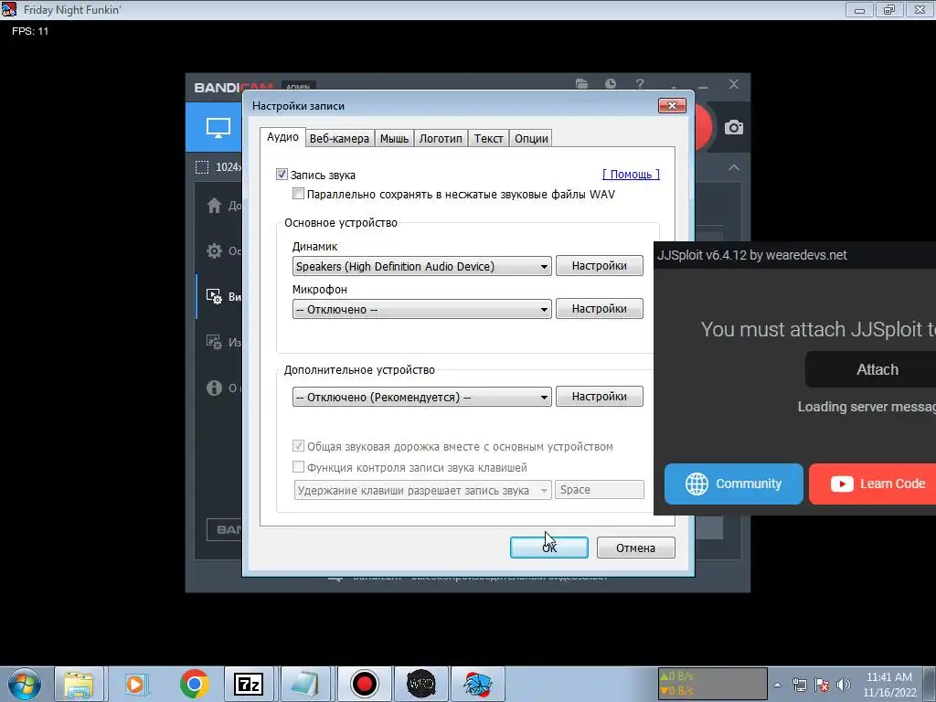Show hidden system tray icons
Viewport: 936px width, 702px height.
777,685
